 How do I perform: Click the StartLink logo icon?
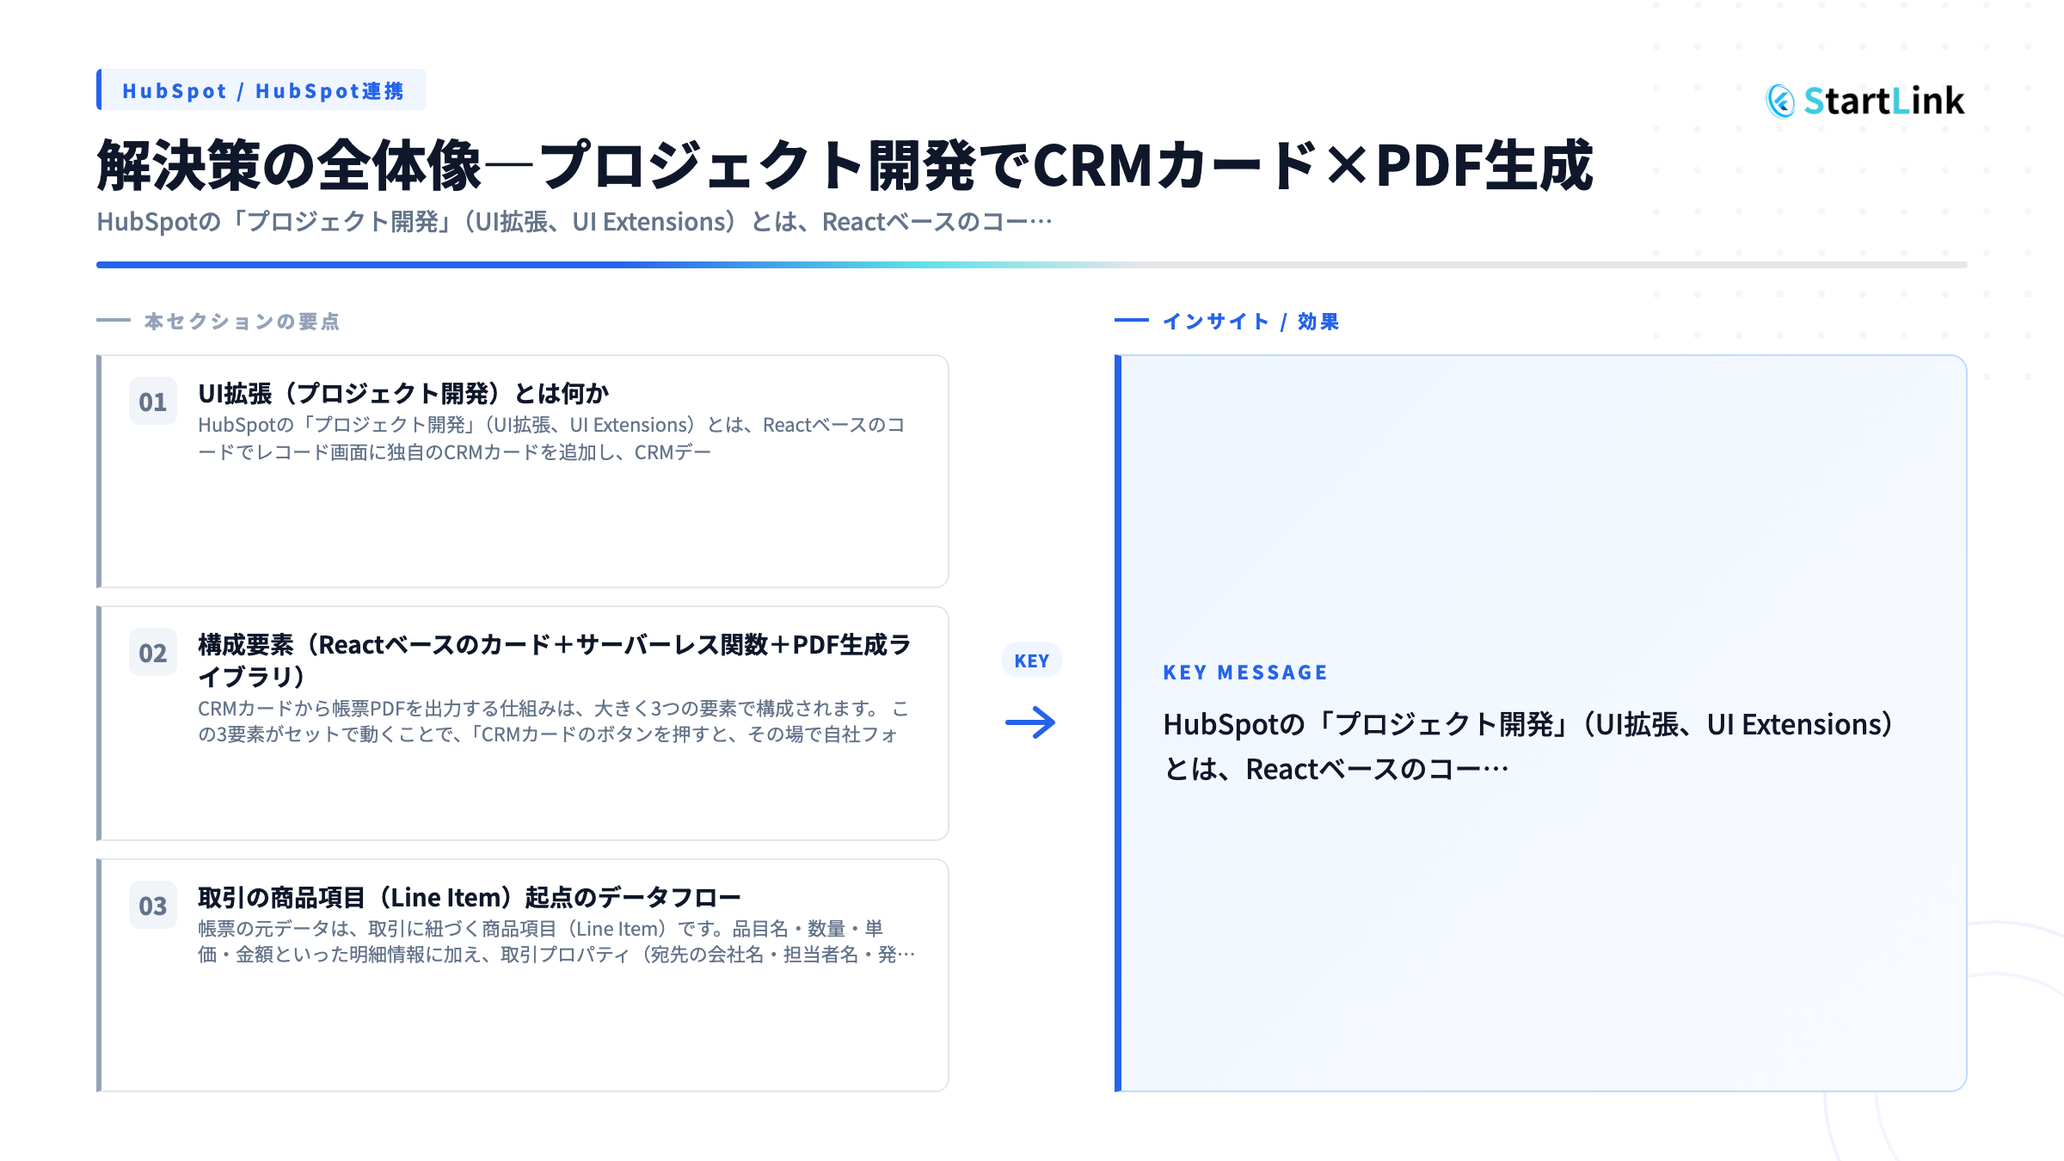[x=1781, y=101]
